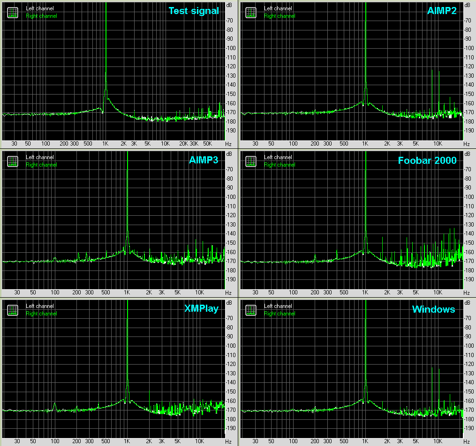The image size is (476, 446).
Task: Click the spectrum graph icon in Windows panel
Action: 251,310
